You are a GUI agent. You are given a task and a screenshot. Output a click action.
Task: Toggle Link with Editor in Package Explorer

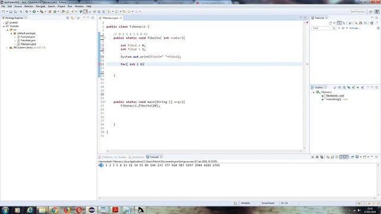(72, 18)
